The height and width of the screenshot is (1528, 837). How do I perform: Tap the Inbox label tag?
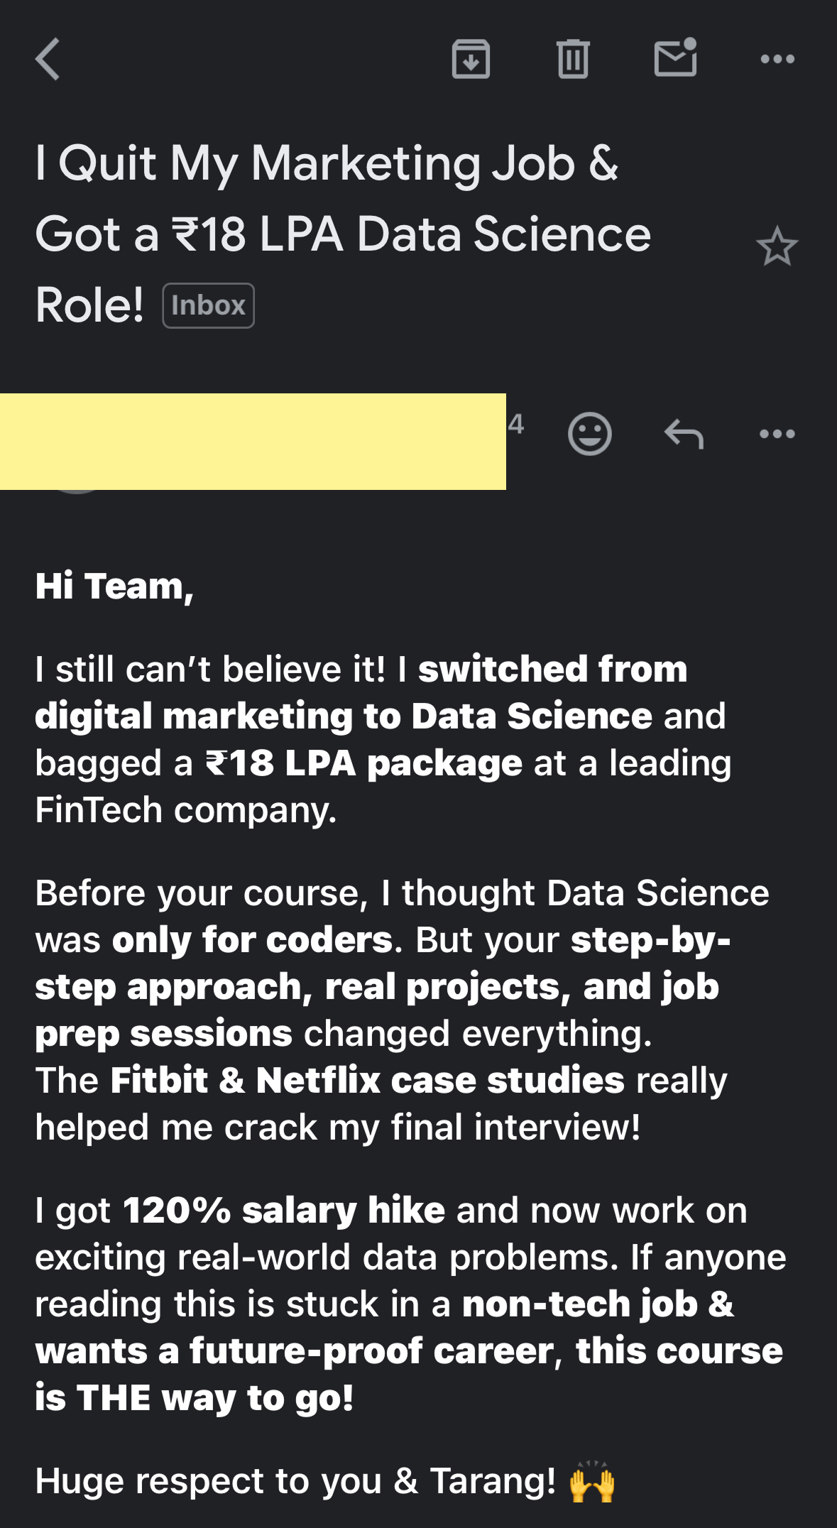pyautogui.click(x=208, y=306)
